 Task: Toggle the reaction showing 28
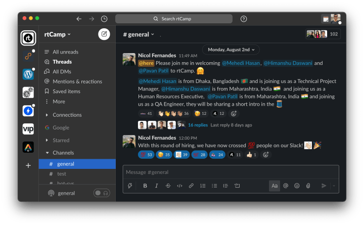point(199,155)
